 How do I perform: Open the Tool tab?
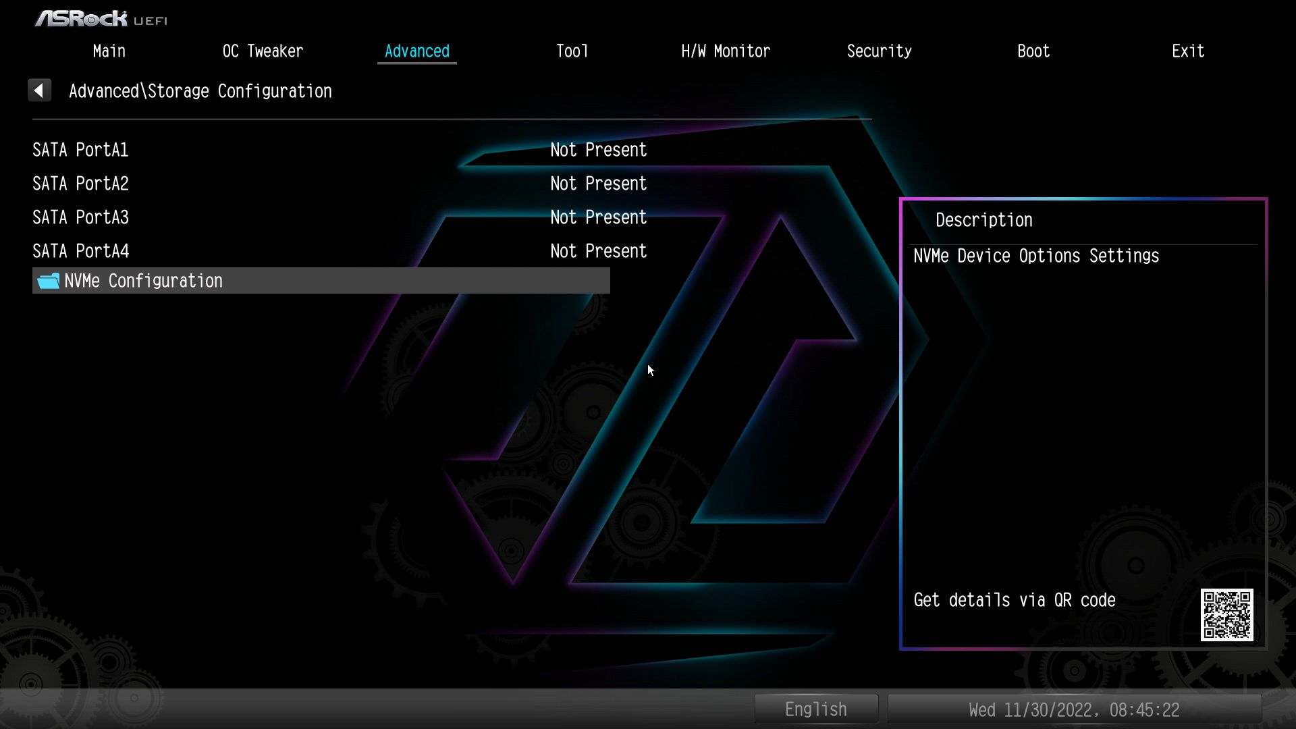tap(572, 51)
